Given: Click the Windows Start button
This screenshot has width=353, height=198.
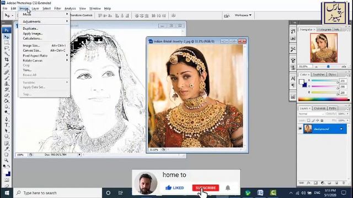Looking at the screenshot, I should coord(7,193).
